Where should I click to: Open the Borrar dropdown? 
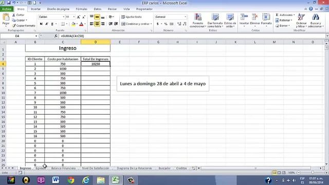283,26
